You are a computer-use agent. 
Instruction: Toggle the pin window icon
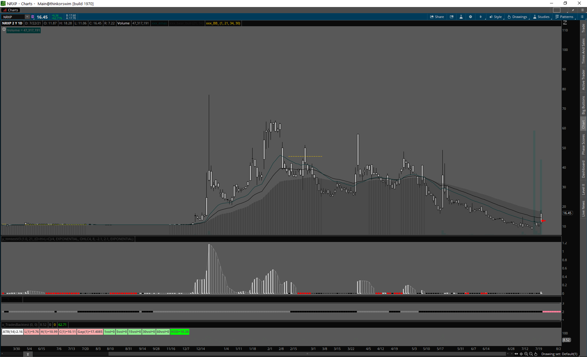pyautogui.click(x=573, y=10)
